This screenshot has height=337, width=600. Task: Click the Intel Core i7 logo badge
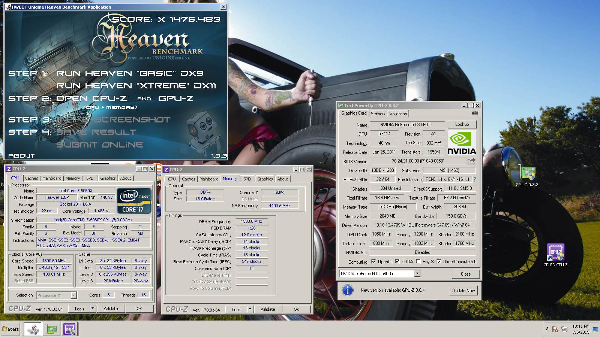[134, 200]
